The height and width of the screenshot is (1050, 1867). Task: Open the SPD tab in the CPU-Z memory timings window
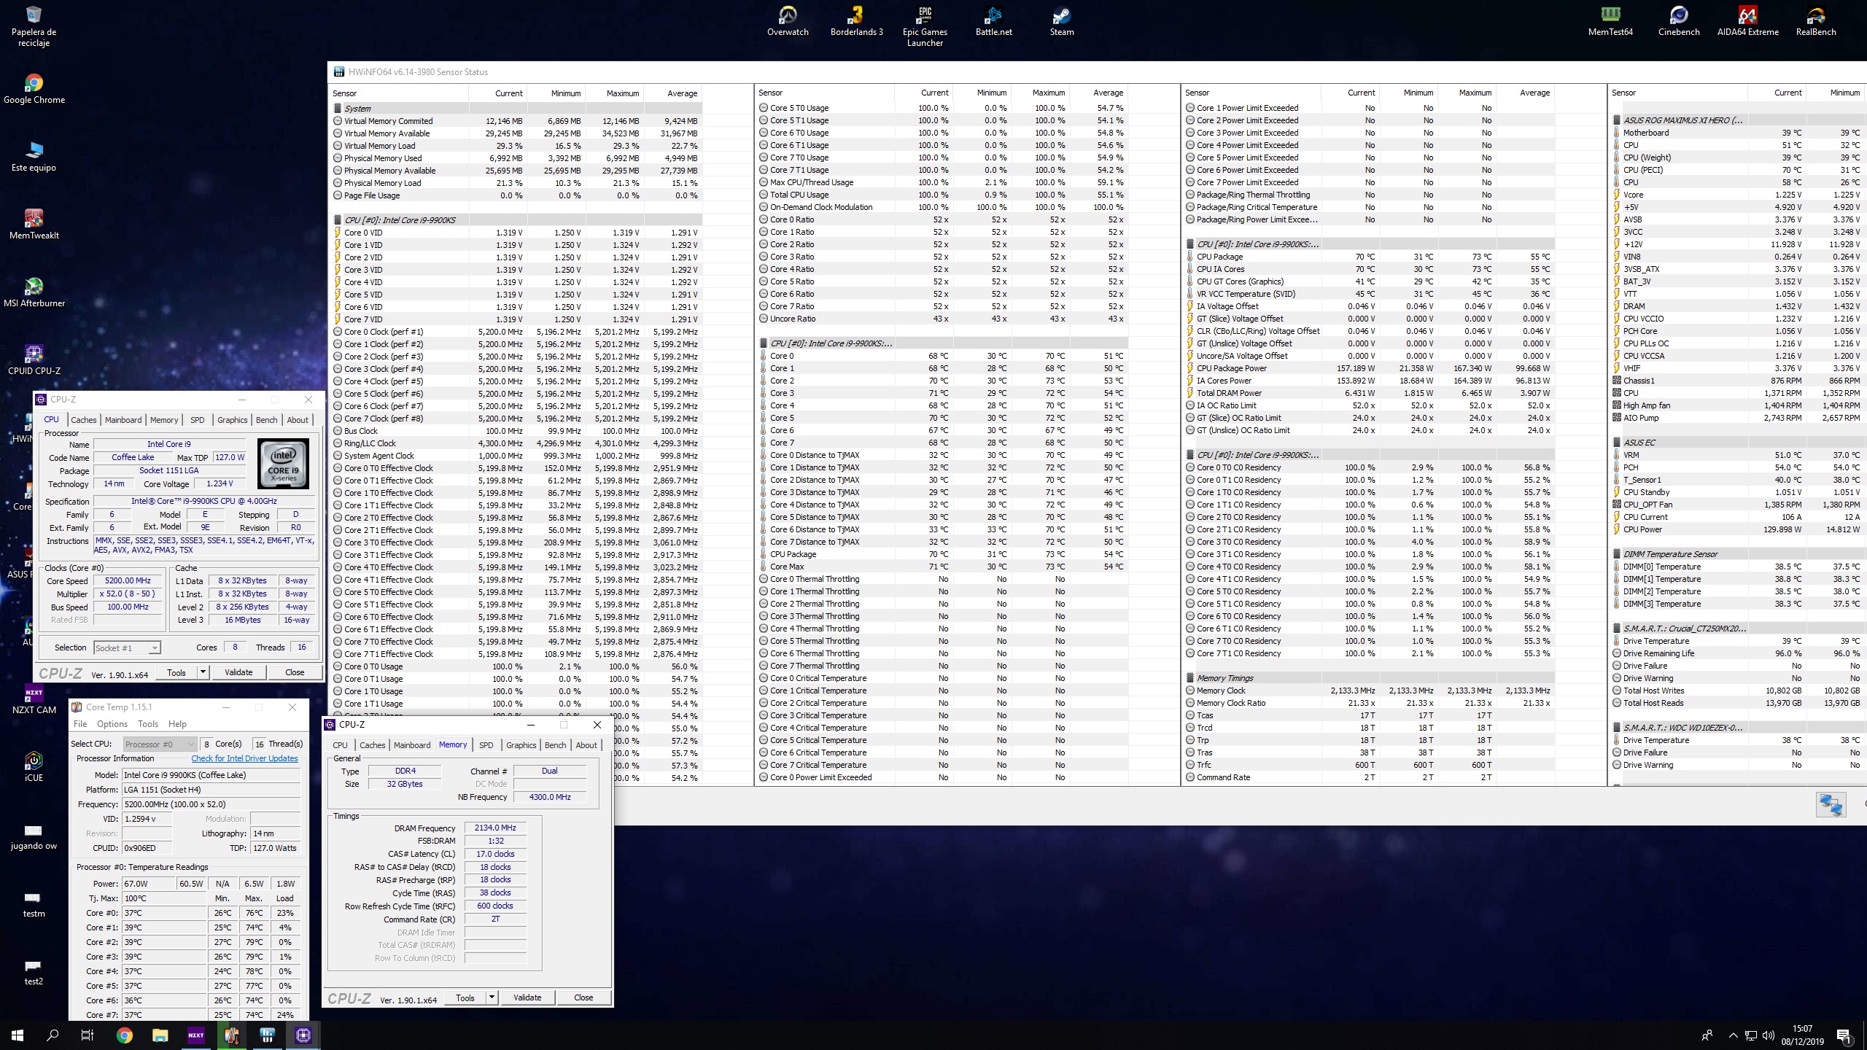coord(486,745)
